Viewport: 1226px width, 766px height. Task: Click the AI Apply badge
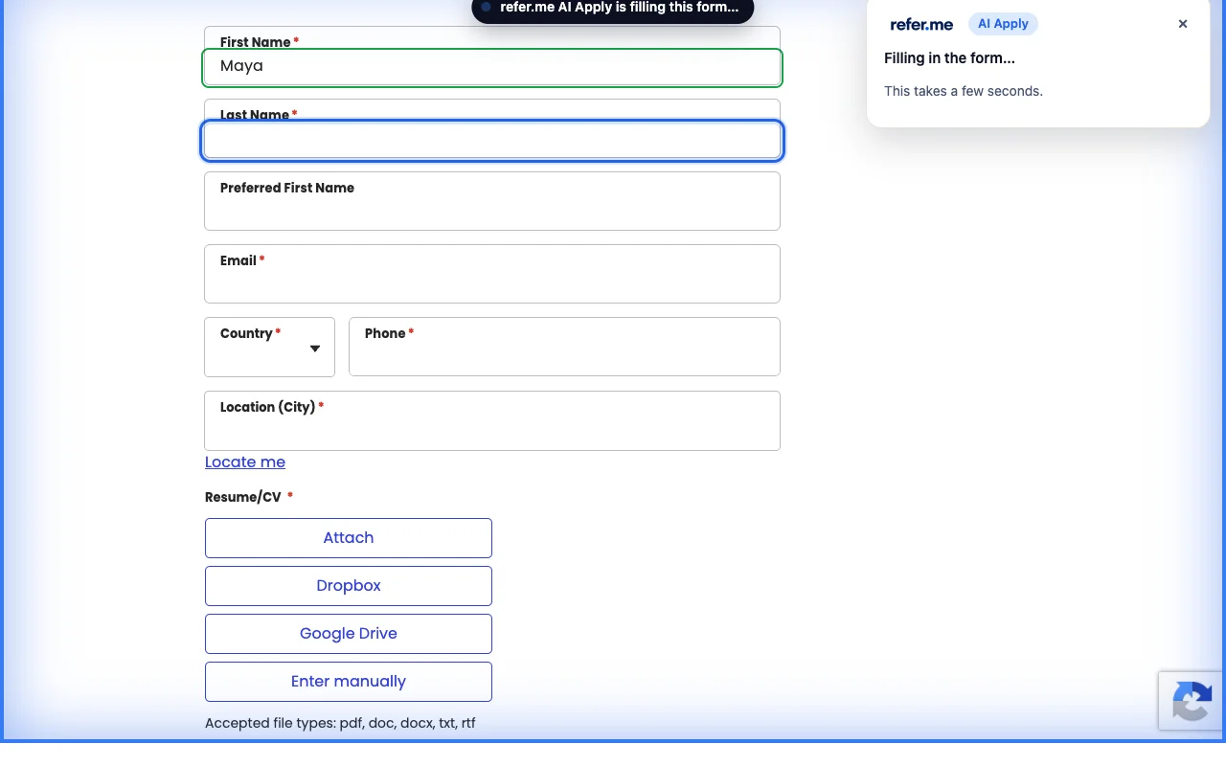tap(1003, 24)
